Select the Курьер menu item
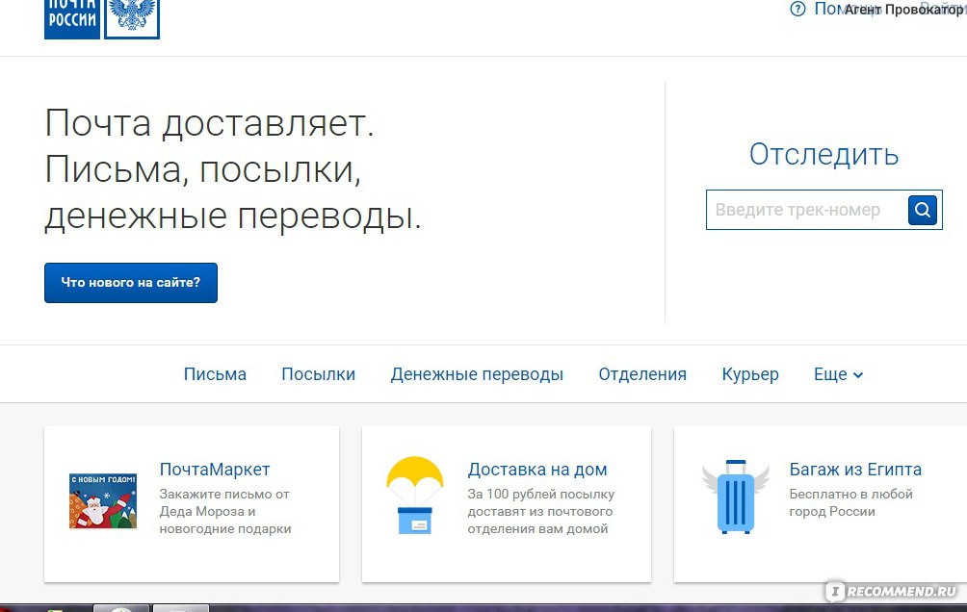Screen dimensions: 967x612 click(750, 374)
